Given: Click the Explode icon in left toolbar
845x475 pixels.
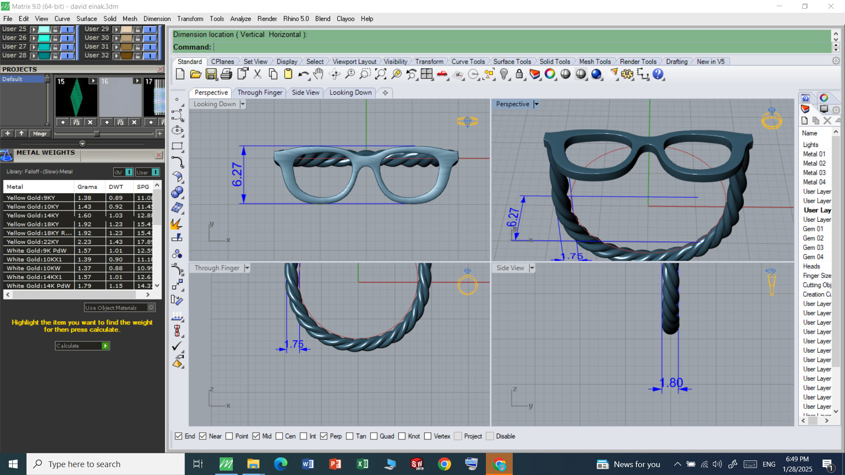Looking at the screenshot, I should coord(177,223).
